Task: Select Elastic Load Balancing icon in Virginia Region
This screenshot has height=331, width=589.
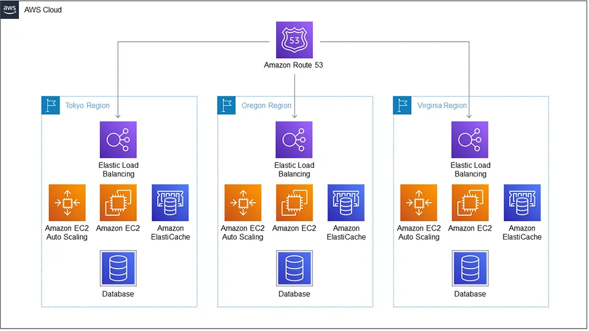Action: coord(470,140)
